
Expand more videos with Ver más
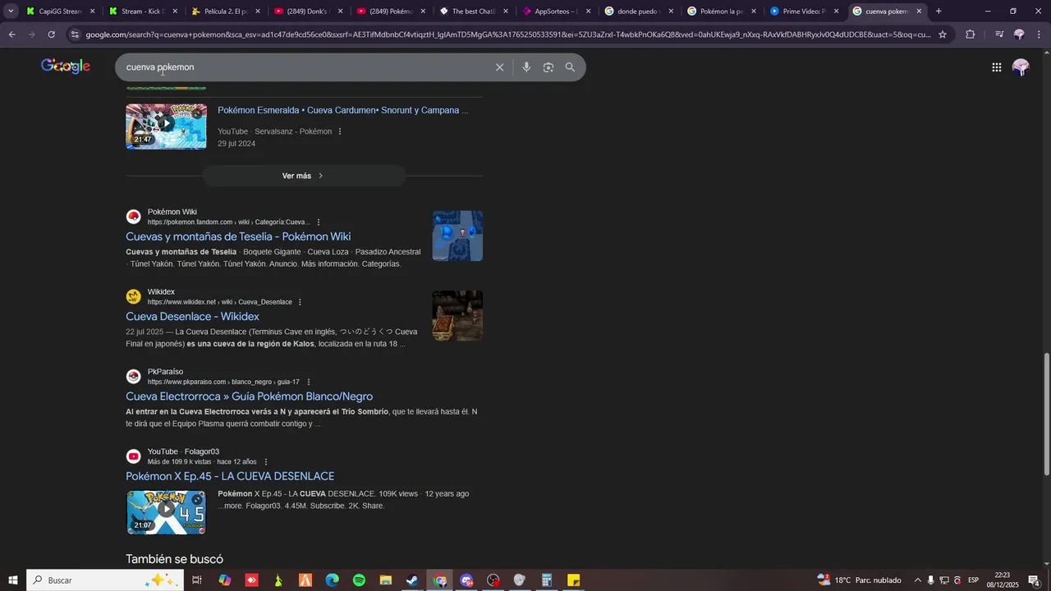tap(304, 176)
